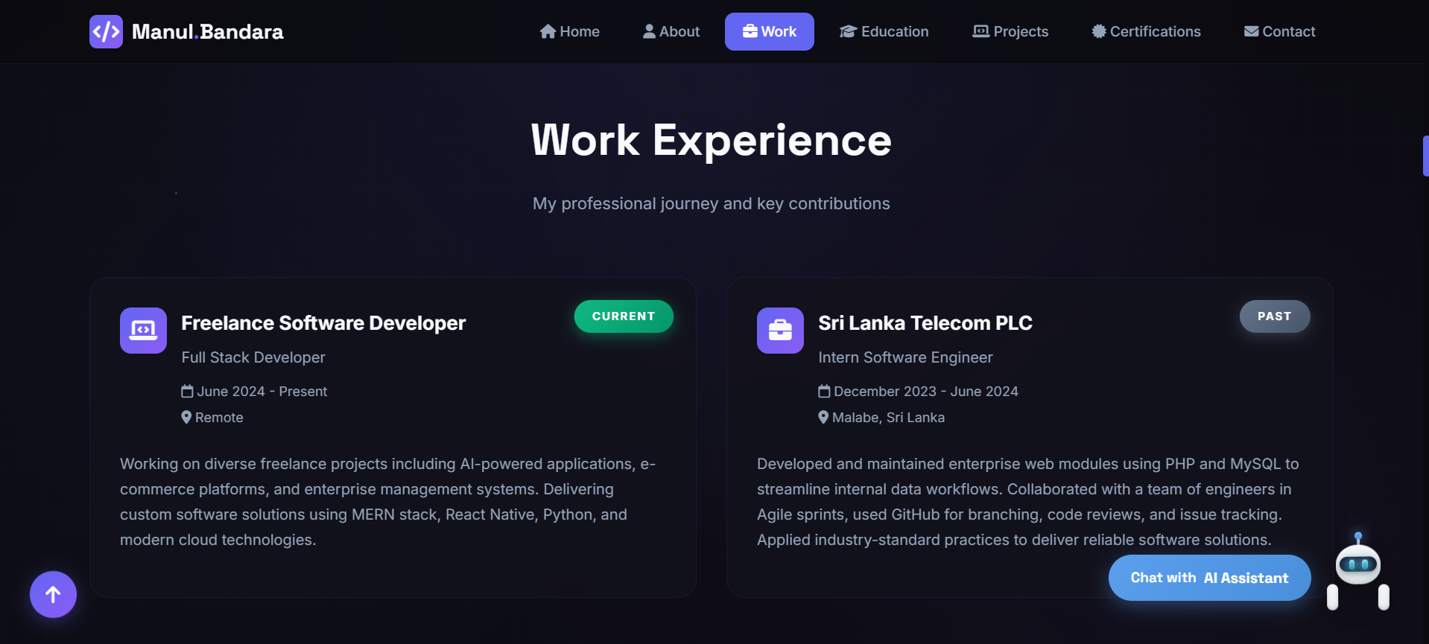This screenshot has width=1429, height=644.
Task: Open Chat with AI Assistant
Action: click(1209, 578)
